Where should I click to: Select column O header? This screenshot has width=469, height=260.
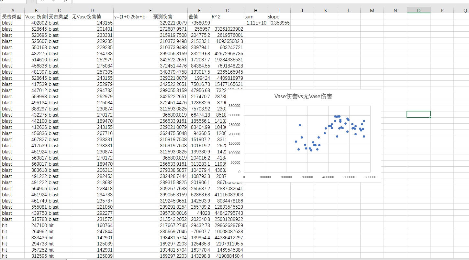(419, 10)
